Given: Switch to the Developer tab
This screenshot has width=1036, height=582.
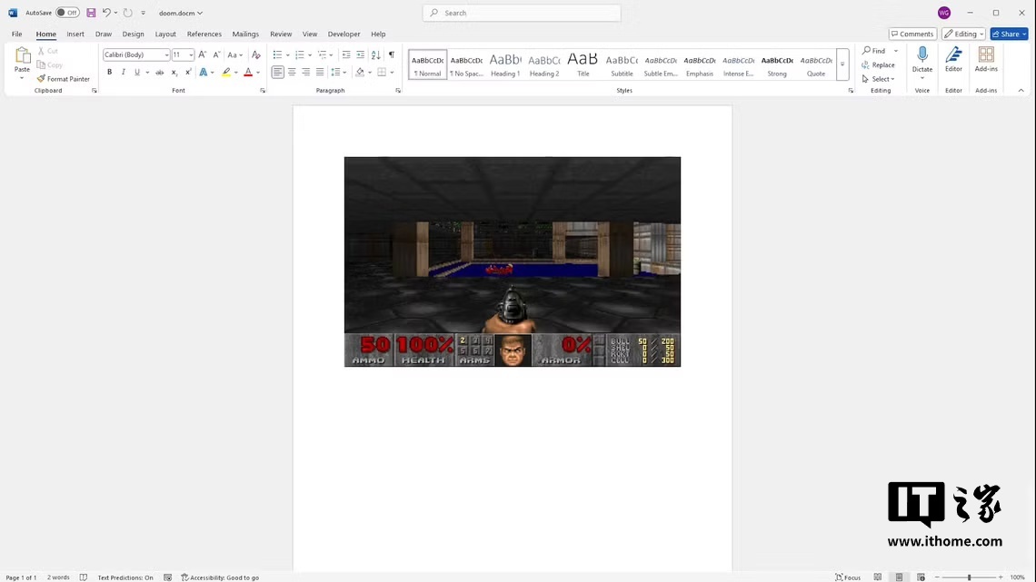Looking at the screenshot, I should pos(344,34).
